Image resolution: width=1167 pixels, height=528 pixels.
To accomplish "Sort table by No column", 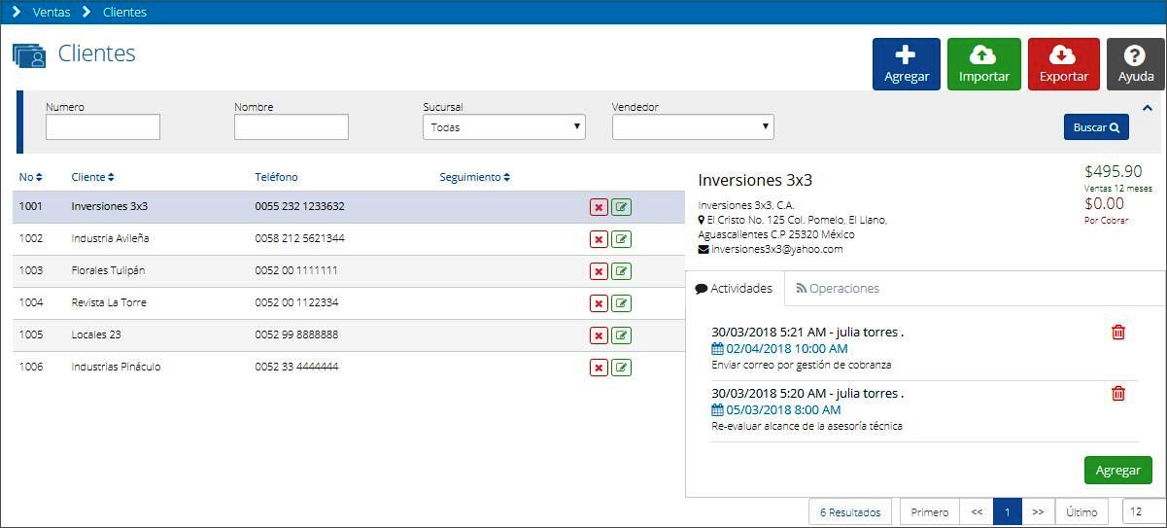I will [x=31, y=177].
